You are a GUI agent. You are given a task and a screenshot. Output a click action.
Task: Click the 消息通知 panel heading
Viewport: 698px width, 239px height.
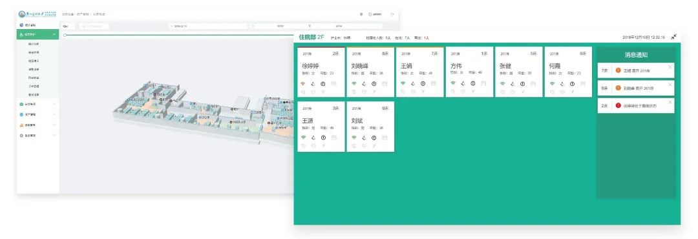coord(636,55)
